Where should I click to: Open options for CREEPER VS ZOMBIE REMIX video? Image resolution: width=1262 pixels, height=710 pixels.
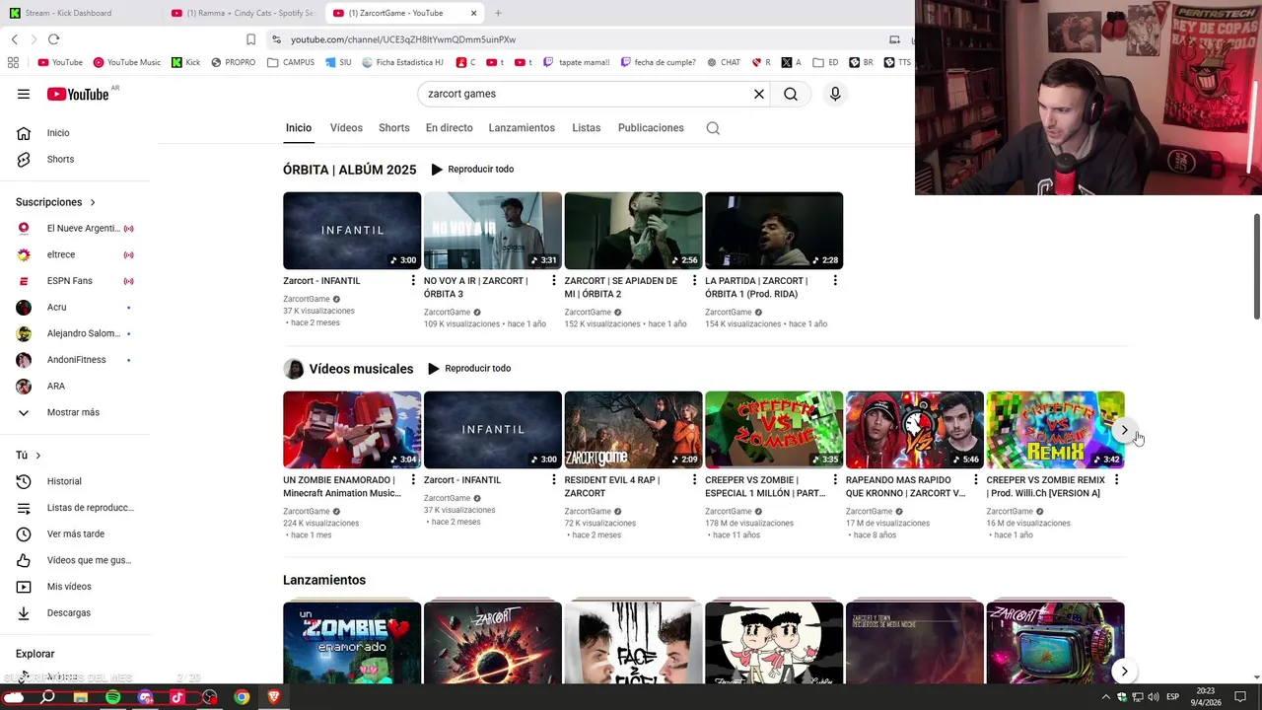click(1116, 480)
